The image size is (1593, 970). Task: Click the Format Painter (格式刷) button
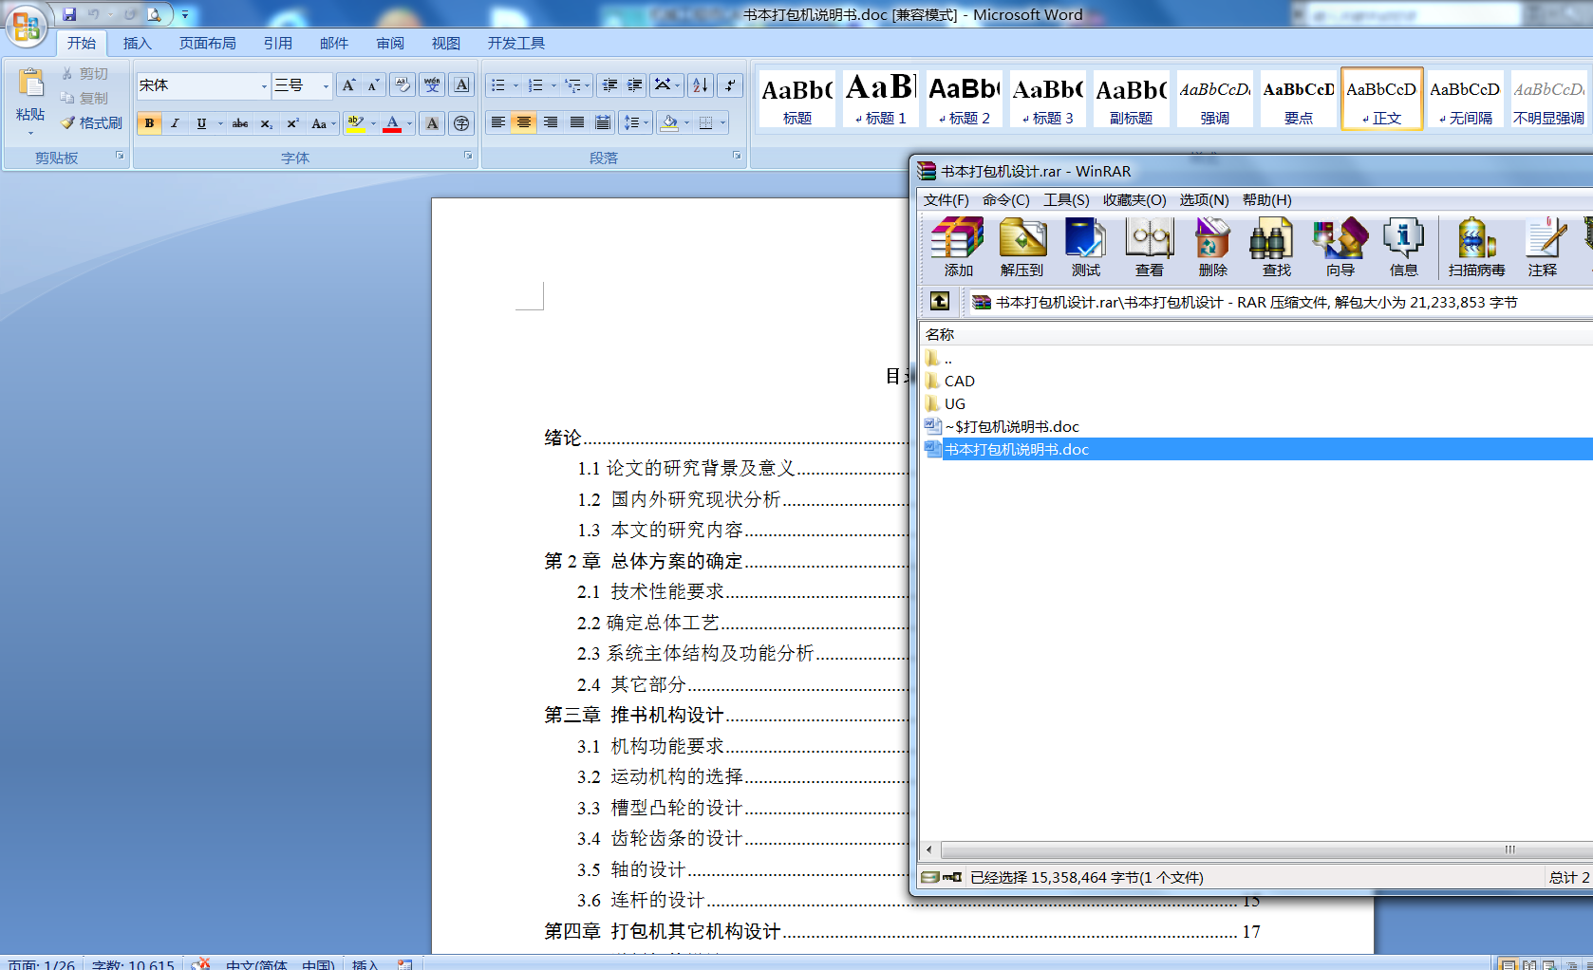[92, 122]
